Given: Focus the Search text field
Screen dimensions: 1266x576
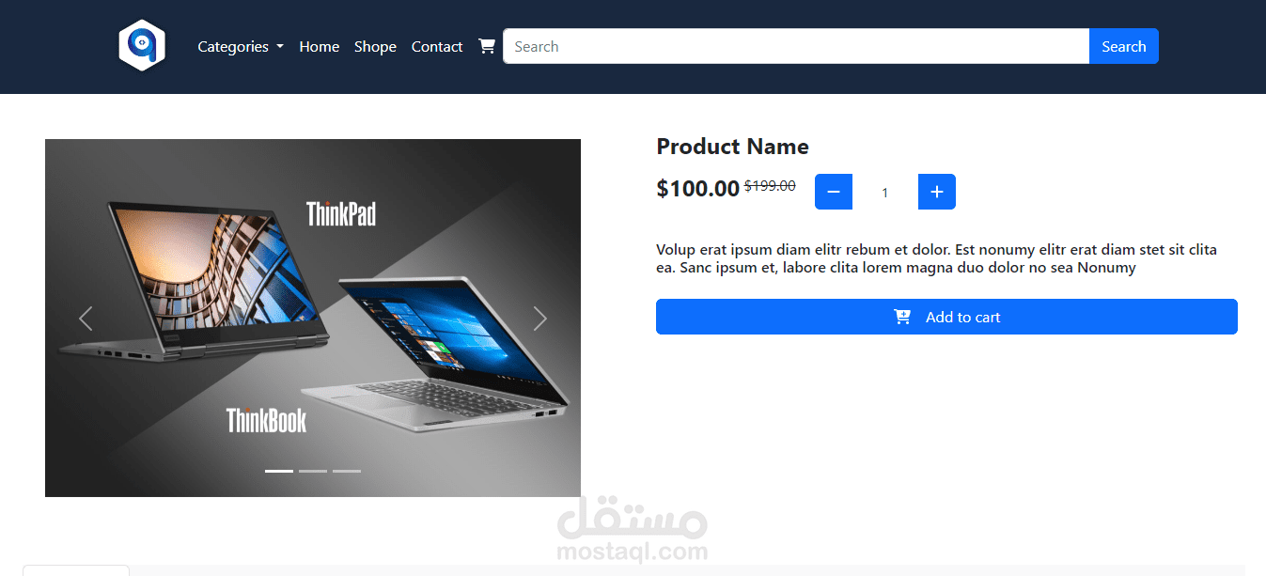Looking at the screenshot, I should tap(796, 46).
